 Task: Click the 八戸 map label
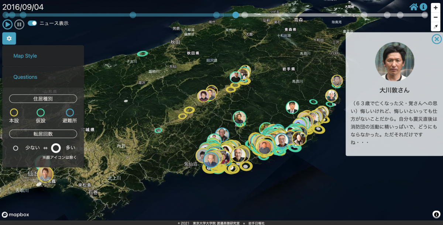tap(334, 53)
